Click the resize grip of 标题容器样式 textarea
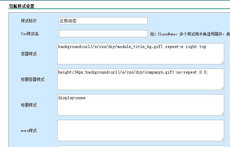Screen dimensions: 230x147 (222, 88)
